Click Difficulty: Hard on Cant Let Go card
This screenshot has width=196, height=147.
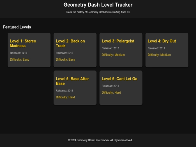pos(111,93)
